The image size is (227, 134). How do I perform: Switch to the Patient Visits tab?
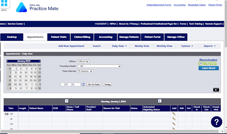coord(59,37)
